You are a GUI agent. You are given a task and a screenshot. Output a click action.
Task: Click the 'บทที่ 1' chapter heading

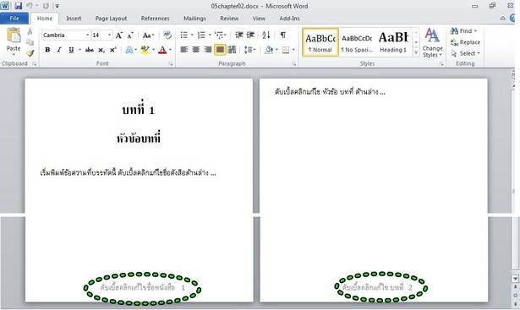click(x=139, y=108)
